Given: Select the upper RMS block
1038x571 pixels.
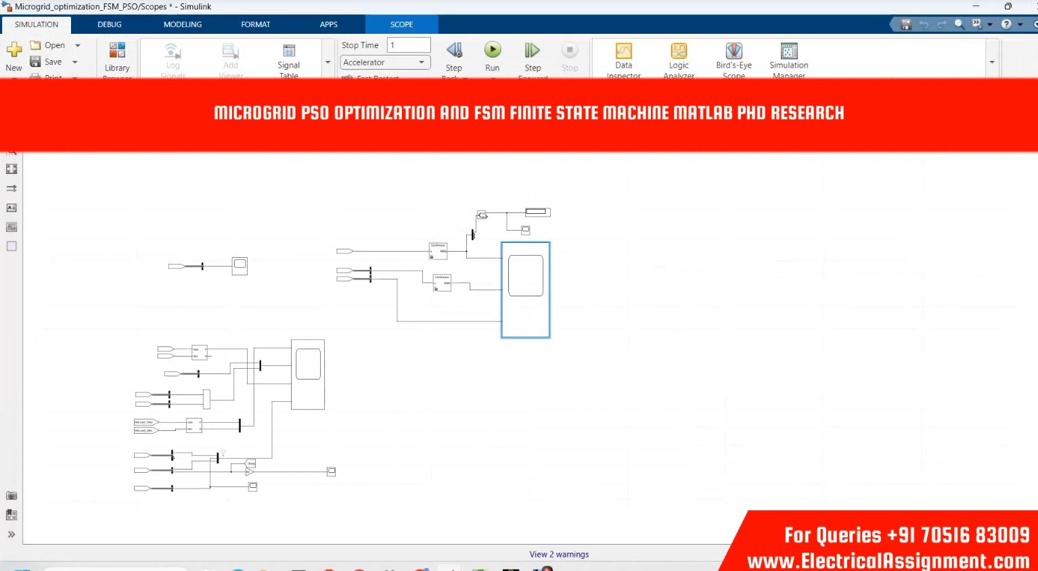Looking at the screenshot, I should pos(438,251).
